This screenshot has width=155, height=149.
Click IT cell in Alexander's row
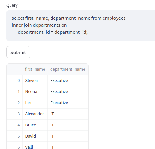point(68,114)
